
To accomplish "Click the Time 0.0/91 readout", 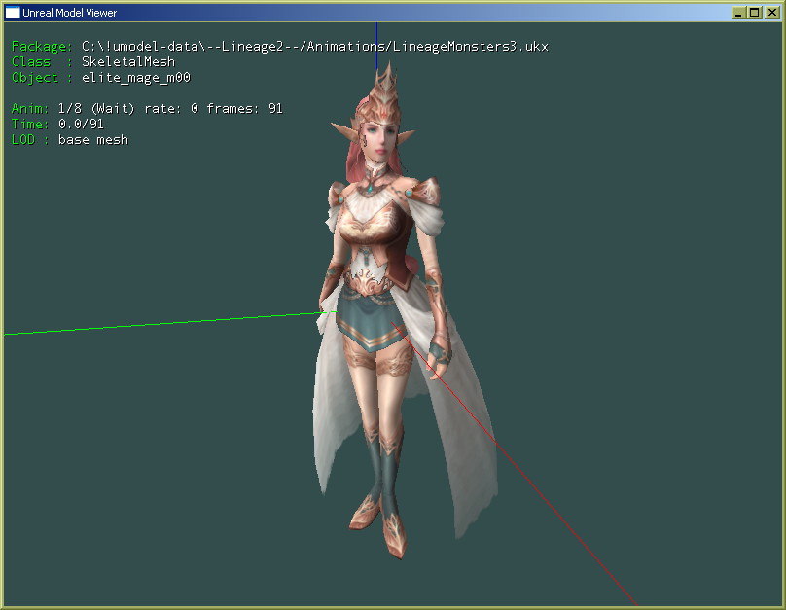I will (57, 124).
